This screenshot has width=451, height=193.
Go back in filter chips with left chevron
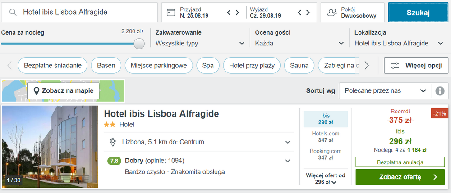(x=9, y=66)
